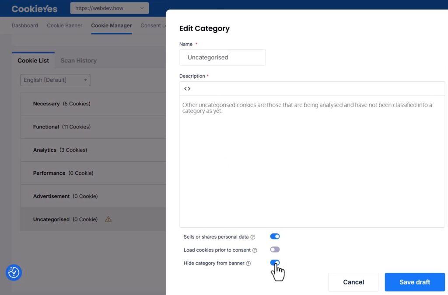This screenshot has height=295, width=448.
Task: Click help icon beside Hide category from banner
Action: click(248, 264)
